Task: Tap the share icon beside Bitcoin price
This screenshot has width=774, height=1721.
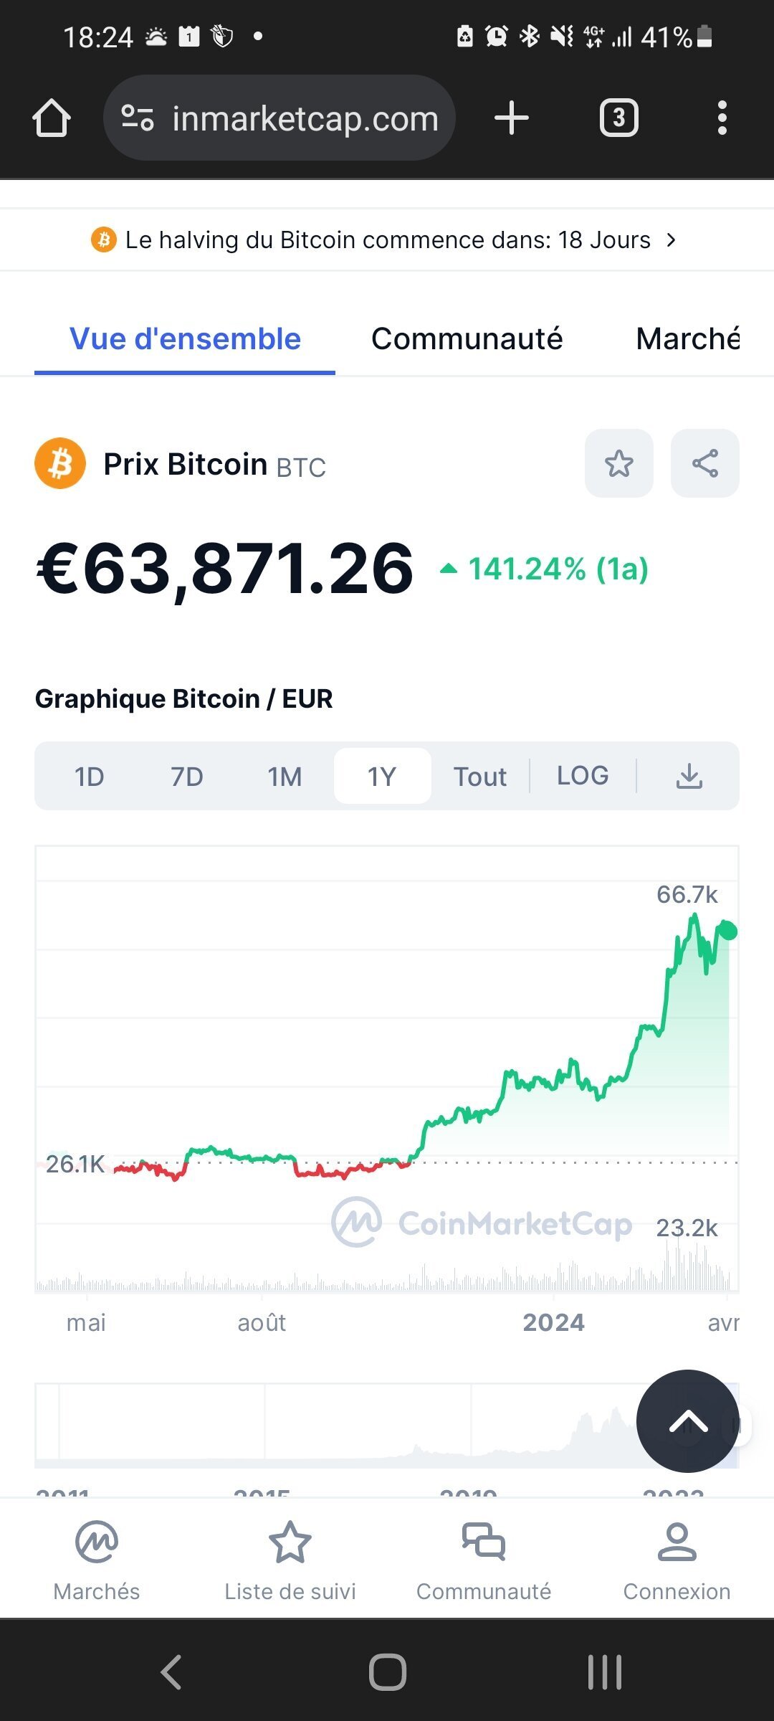Action: click(x=704, y=463)
